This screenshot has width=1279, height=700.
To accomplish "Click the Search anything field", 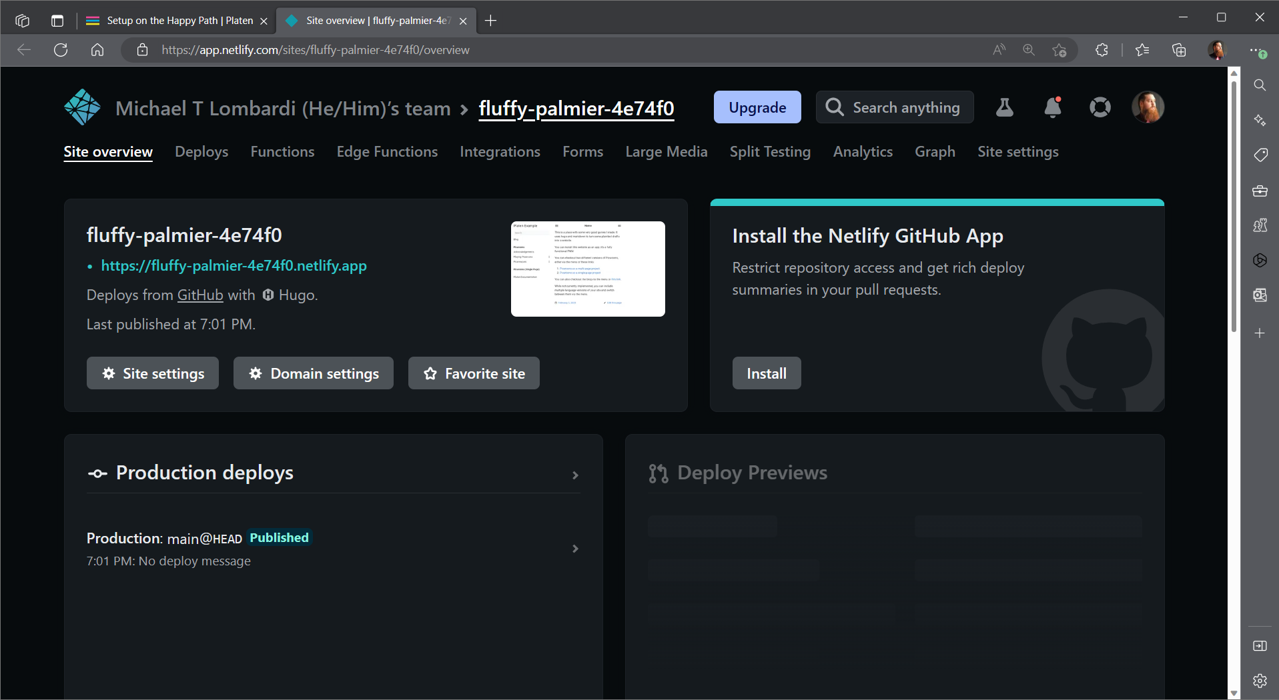I will pyautogui.click(x=895, y=107).
